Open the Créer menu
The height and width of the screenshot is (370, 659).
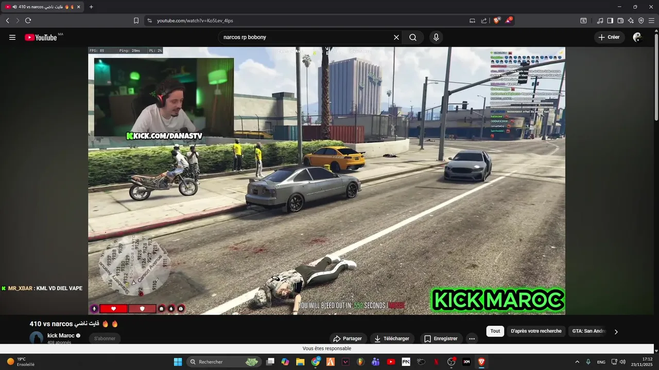pyautogui.click(x=610, y=37)
